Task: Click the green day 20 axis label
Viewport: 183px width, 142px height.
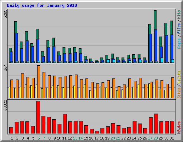Action: [x=113, y=138]
